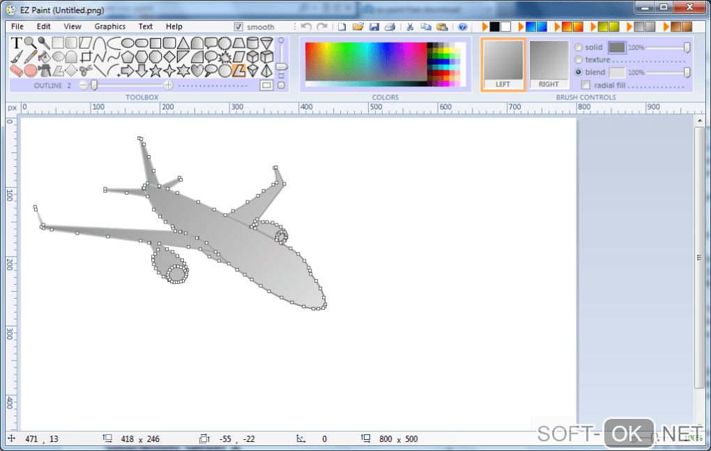
Task: Click the solid opacity slider handle
Action: coord(687,47)
